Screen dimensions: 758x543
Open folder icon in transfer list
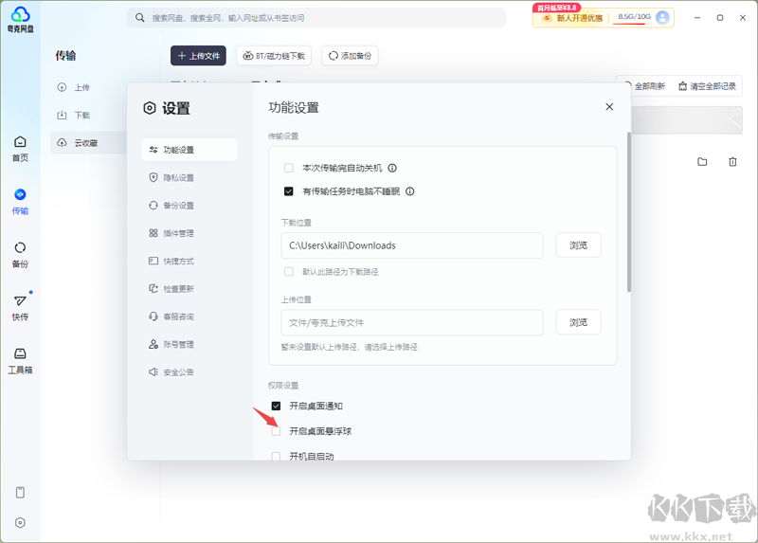tap(702, 161)
